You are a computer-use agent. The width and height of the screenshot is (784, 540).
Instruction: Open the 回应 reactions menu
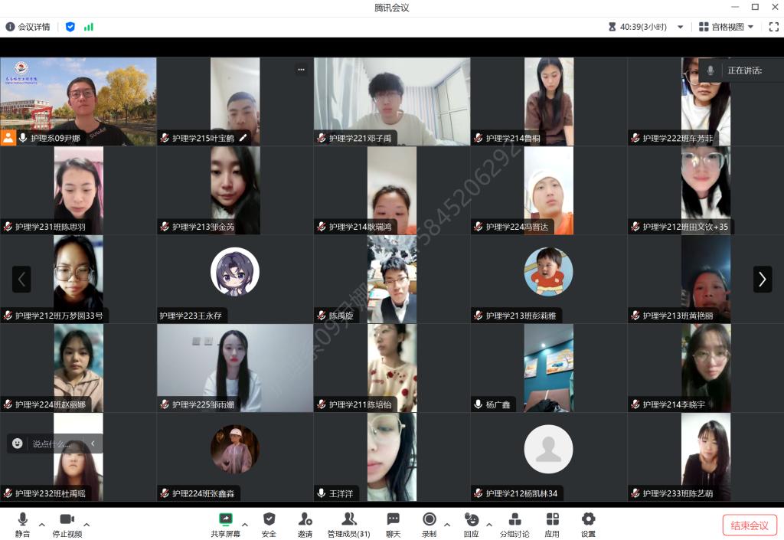pos(472,519)
